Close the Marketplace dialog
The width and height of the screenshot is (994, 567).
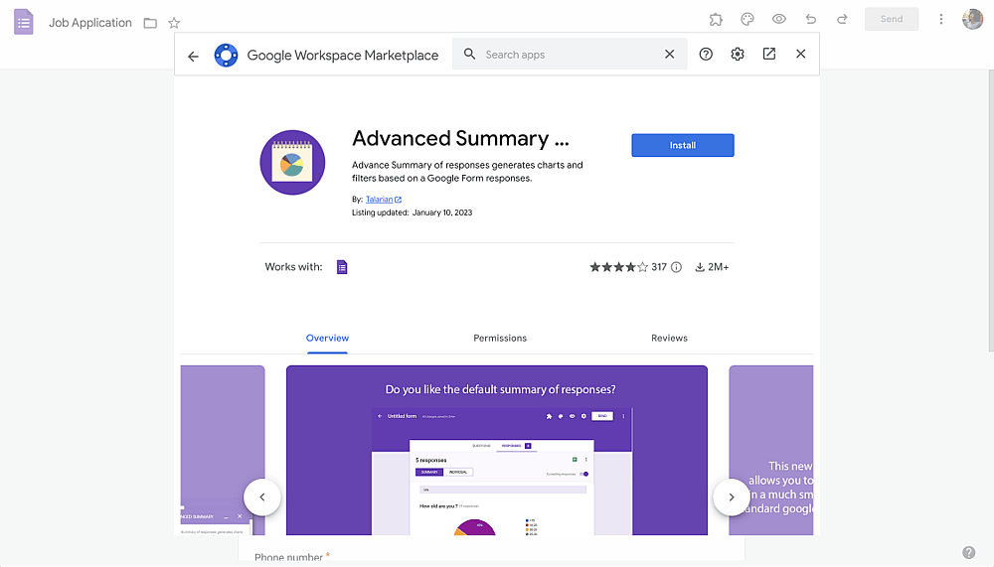coord(800,54)
